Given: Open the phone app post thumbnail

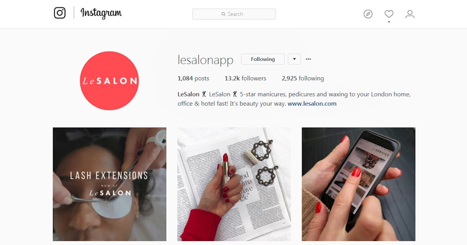Looking at the screenshot, I should [358, 184].
